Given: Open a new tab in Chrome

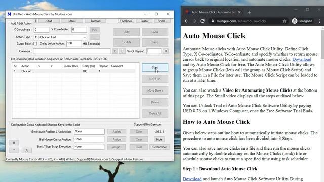Looking at the screenshot, I should click(249, 12).
